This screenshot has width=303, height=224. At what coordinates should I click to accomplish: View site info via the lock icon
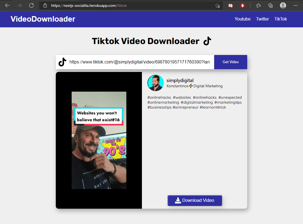(45, 5)
